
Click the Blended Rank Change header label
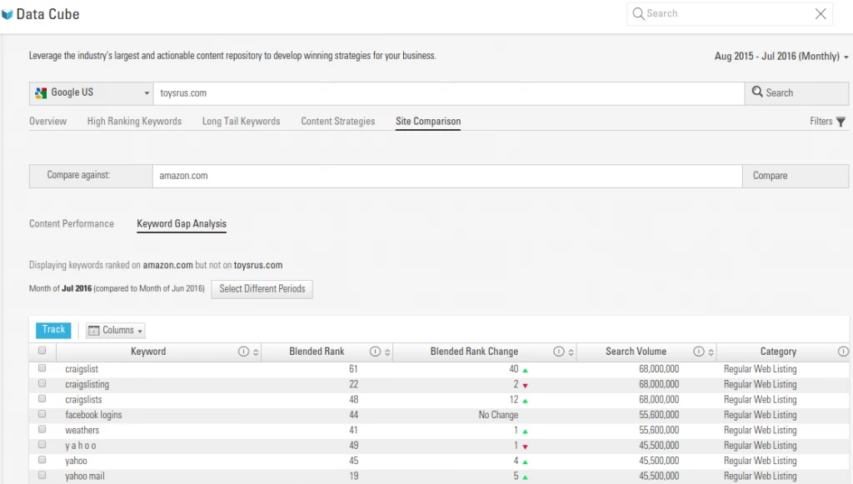coord(474,352)
